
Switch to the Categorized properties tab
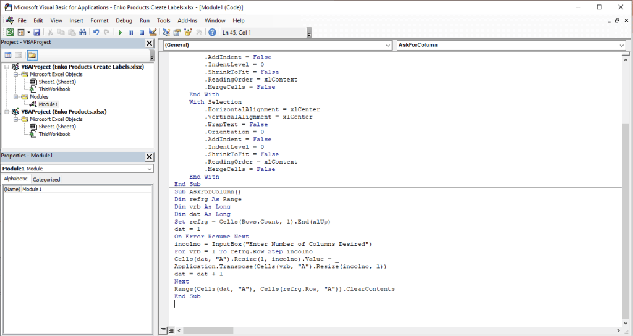pyautogui.click(x=46, y=180)
